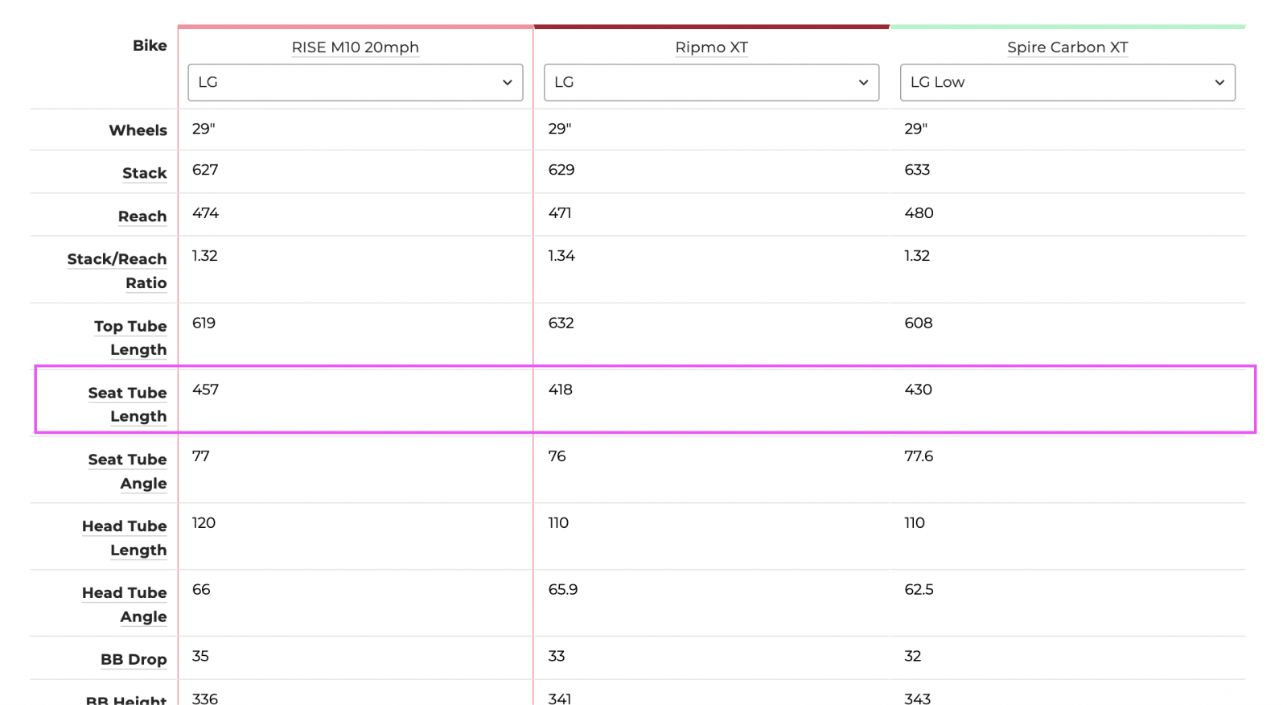Select the top tube length 632
The width and height of the screenshot is (1287, 705).
point(561,323)
